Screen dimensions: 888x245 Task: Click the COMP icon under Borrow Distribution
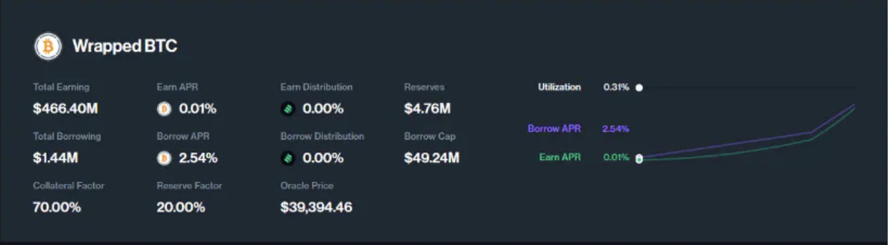288,158
